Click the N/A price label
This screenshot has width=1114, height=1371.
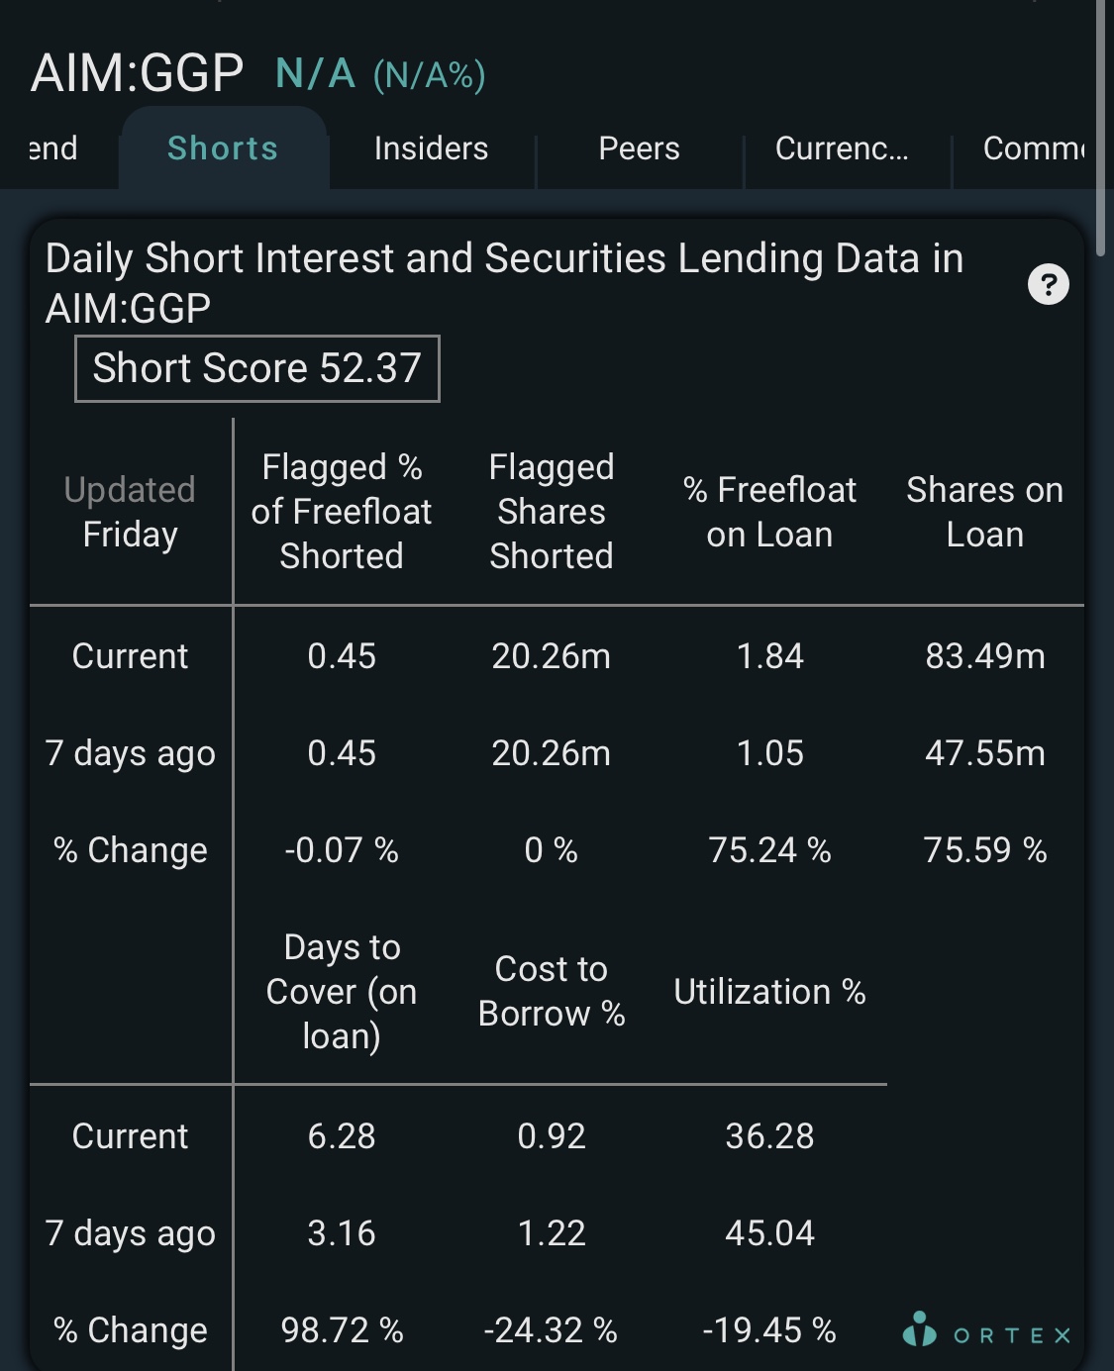tap(315, 74)
